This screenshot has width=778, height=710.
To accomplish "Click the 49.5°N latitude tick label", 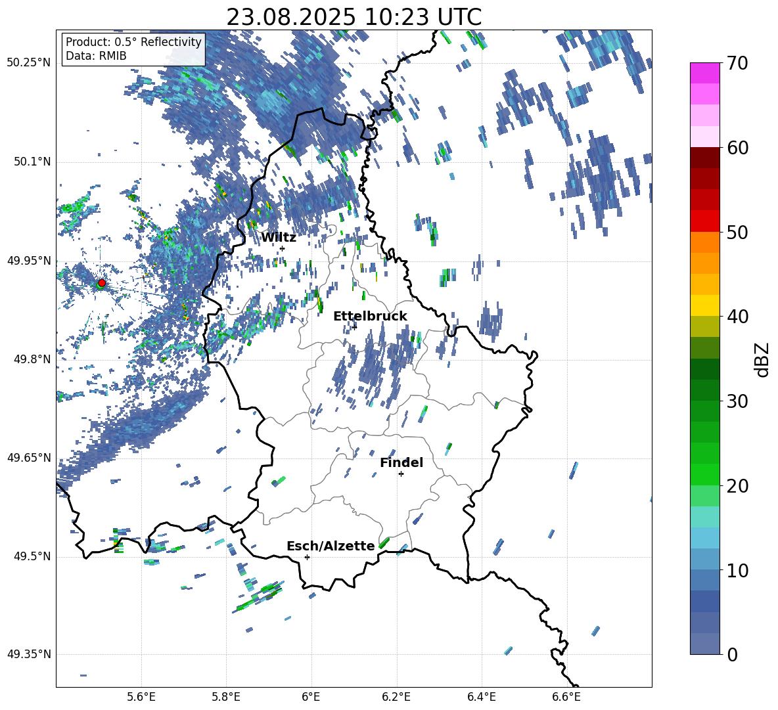I will (x=32, y=556).
